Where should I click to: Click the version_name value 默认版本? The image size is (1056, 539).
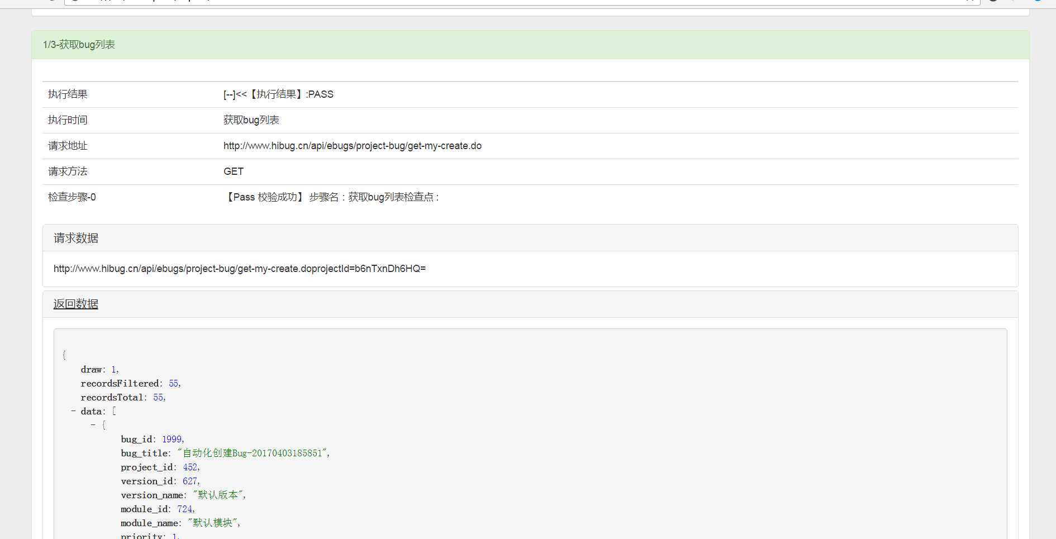tap(218, 495)
